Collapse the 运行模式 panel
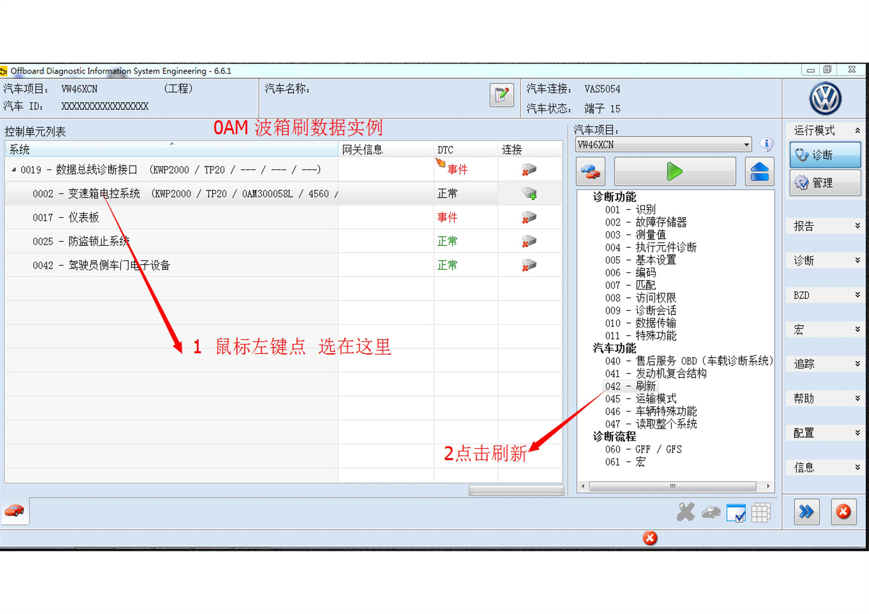869x614 pixels. tap(857, 131)
